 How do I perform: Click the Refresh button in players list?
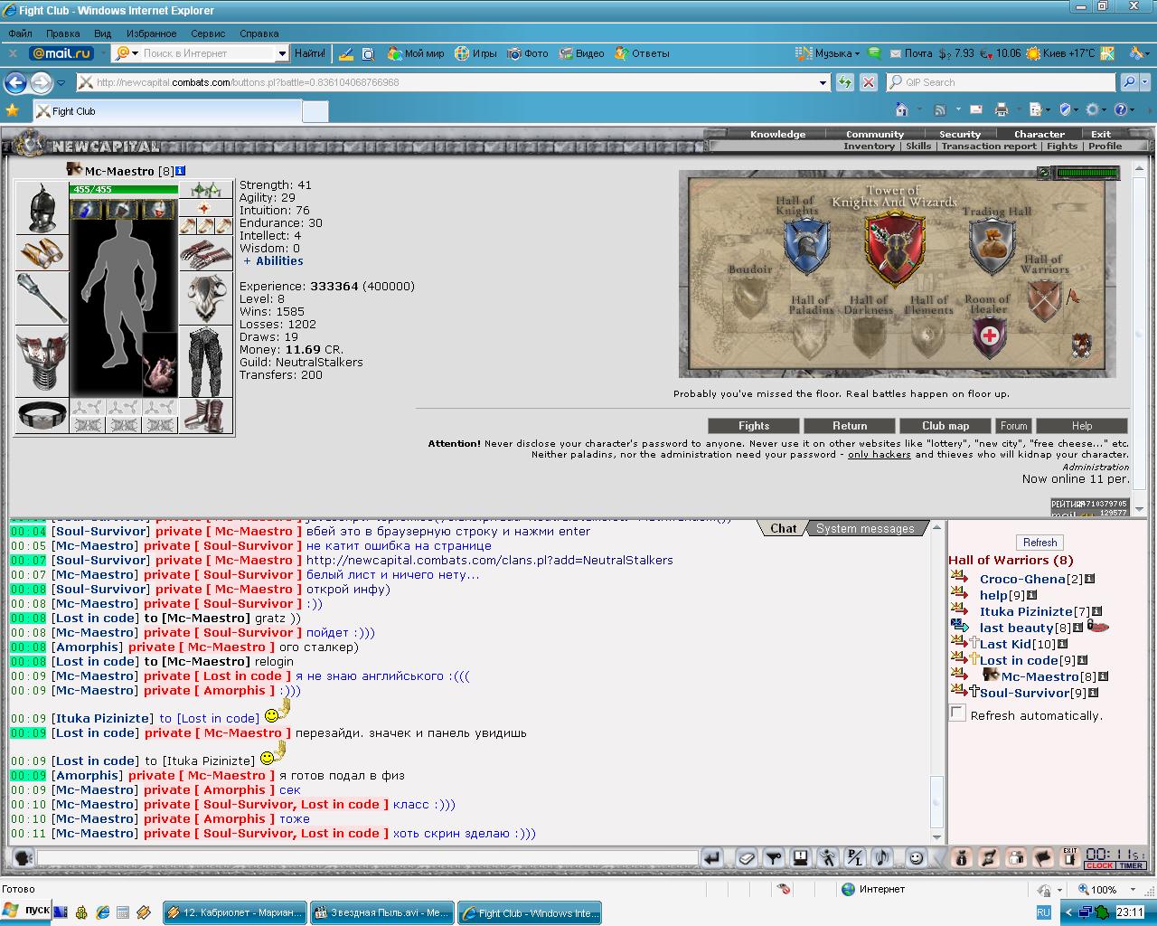[x=1039, y=543]
